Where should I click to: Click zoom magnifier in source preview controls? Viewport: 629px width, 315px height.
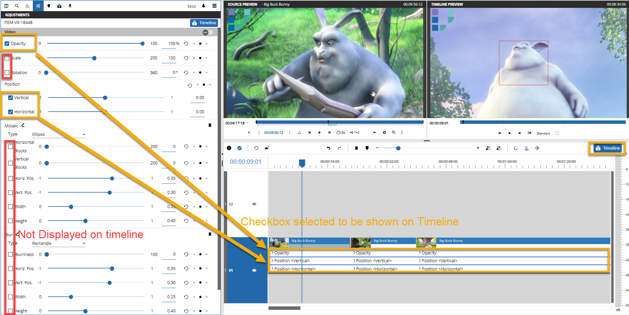394,133
